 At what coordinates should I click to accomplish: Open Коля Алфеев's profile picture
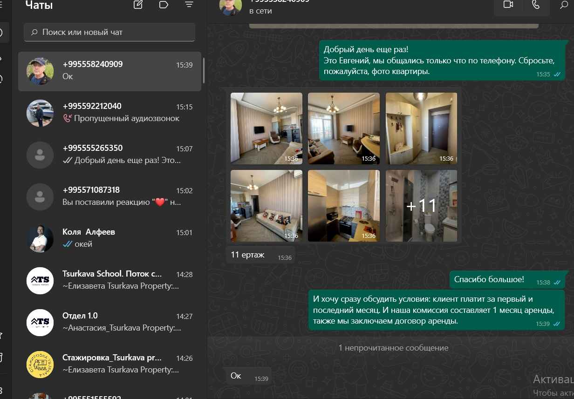coord(40,239)
